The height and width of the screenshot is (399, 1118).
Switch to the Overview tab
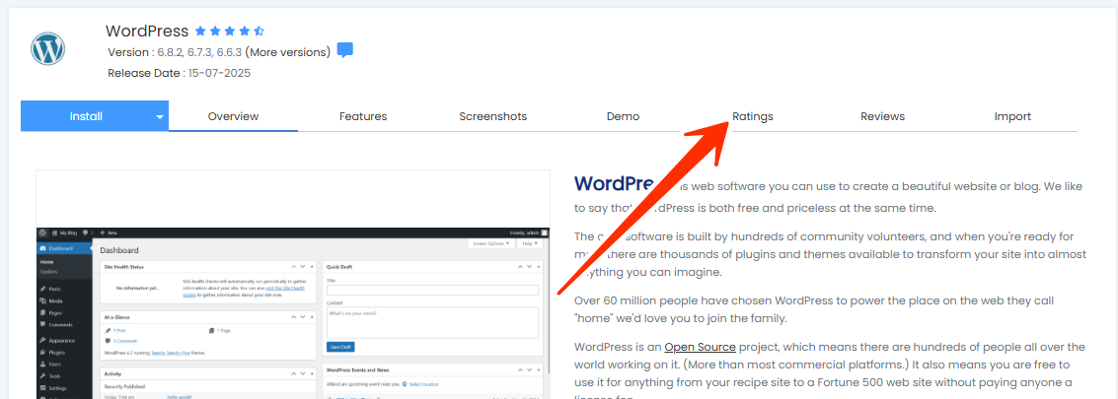233,116
